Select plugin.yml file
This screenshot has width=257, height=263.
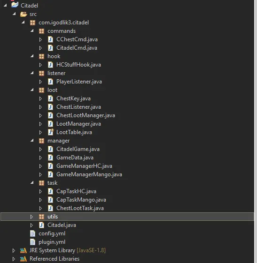pos(52,242)
